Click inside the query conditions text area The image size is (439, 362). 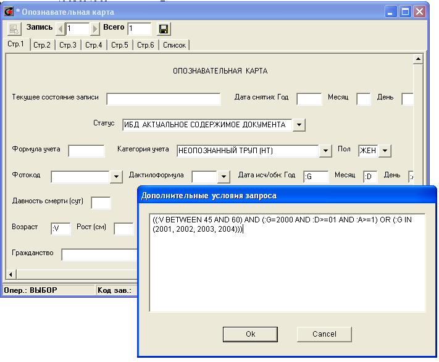pos(287,263)
